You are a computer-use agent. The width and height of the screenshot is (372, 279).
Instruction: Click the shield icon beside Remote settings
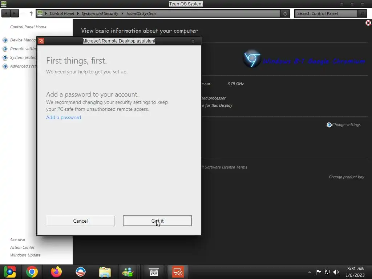coord(5,49)
